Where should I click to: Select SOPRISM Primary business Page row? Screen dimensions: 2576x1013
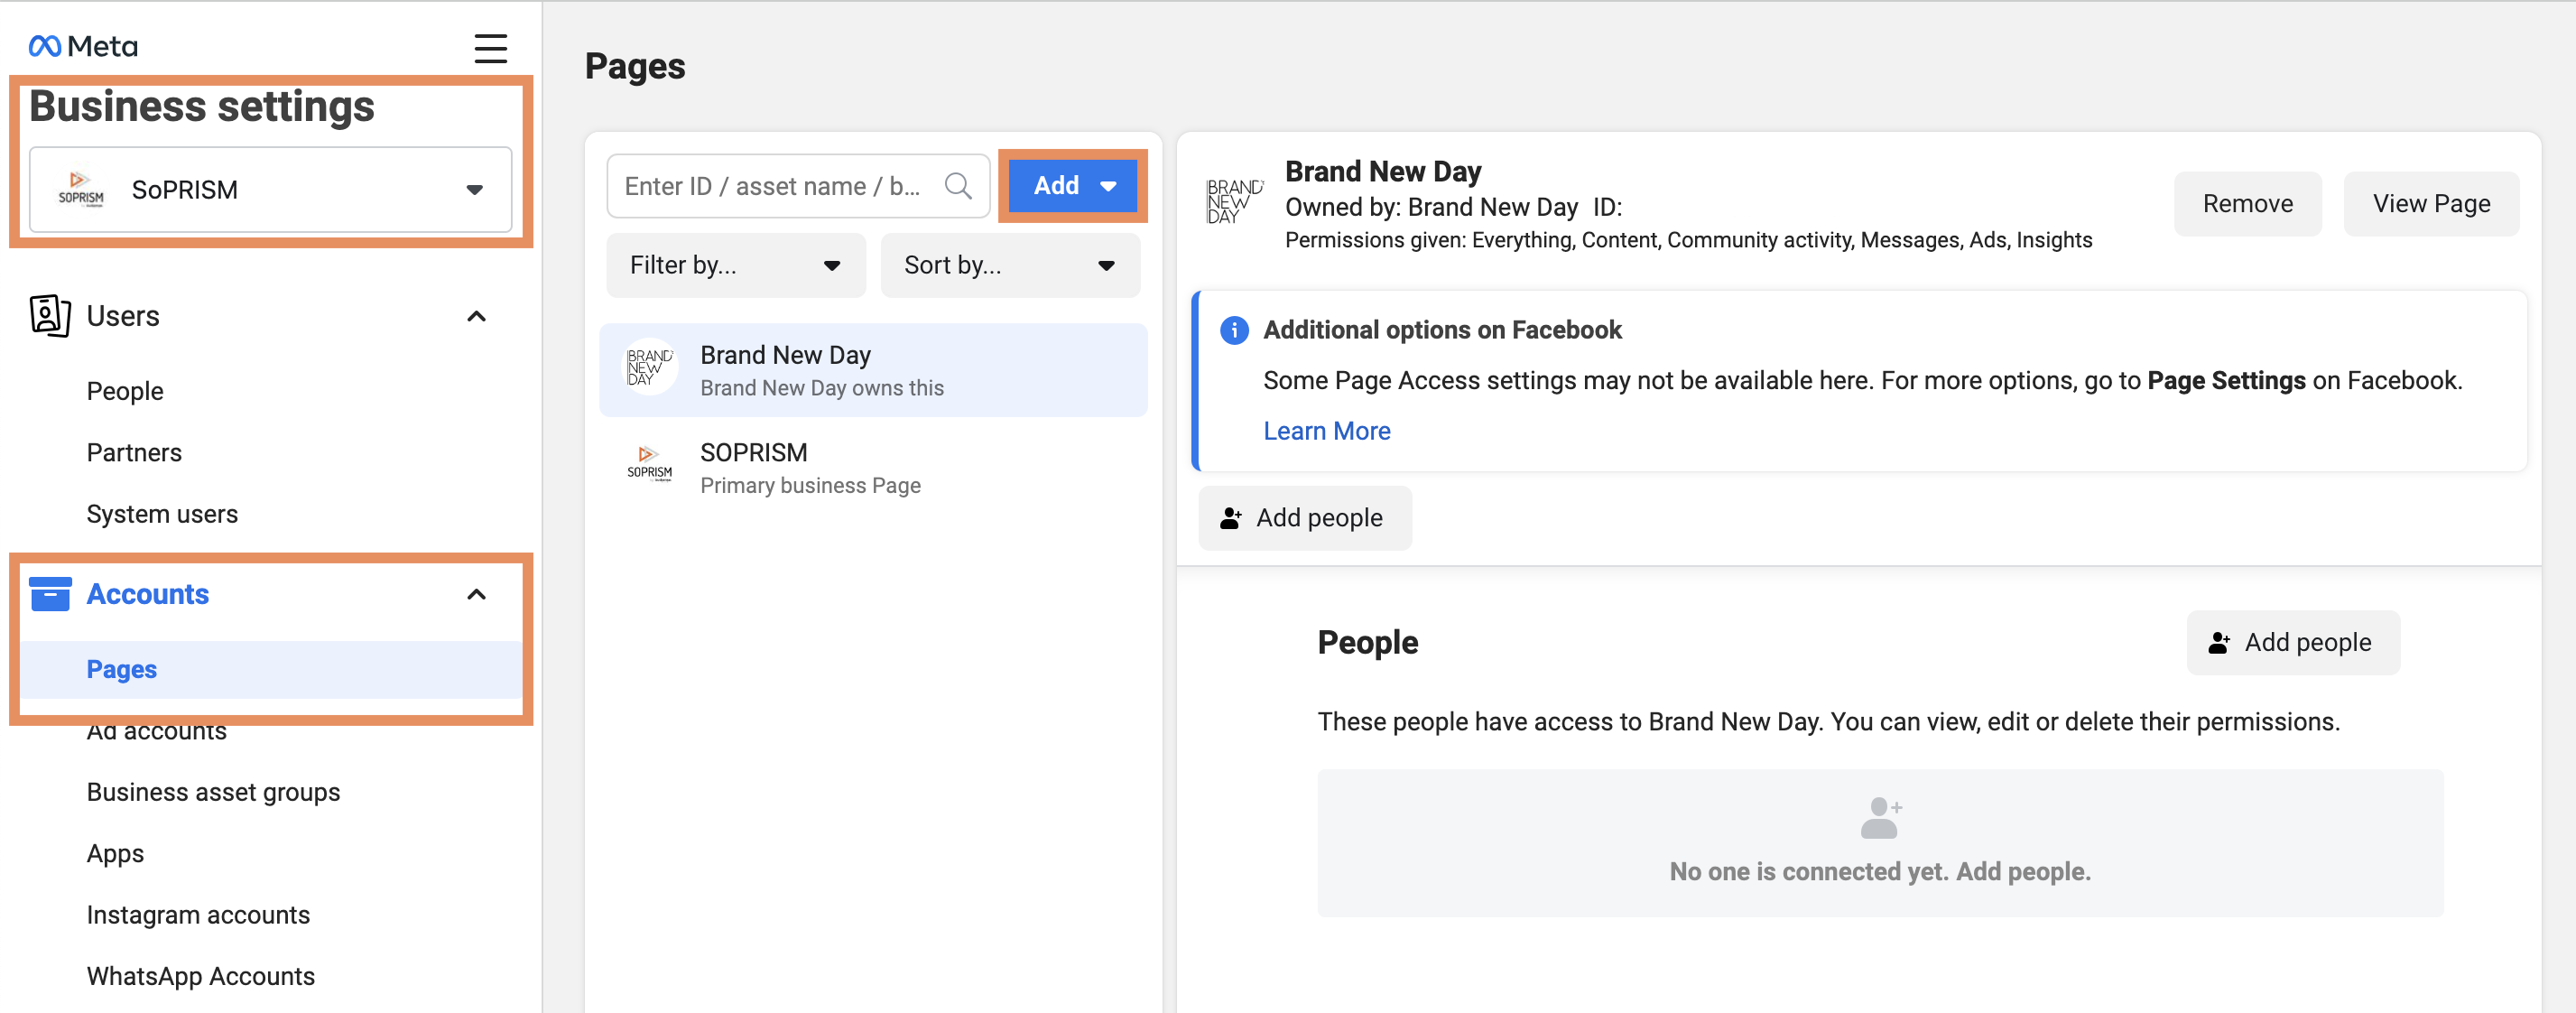click(x=873, y=467)
